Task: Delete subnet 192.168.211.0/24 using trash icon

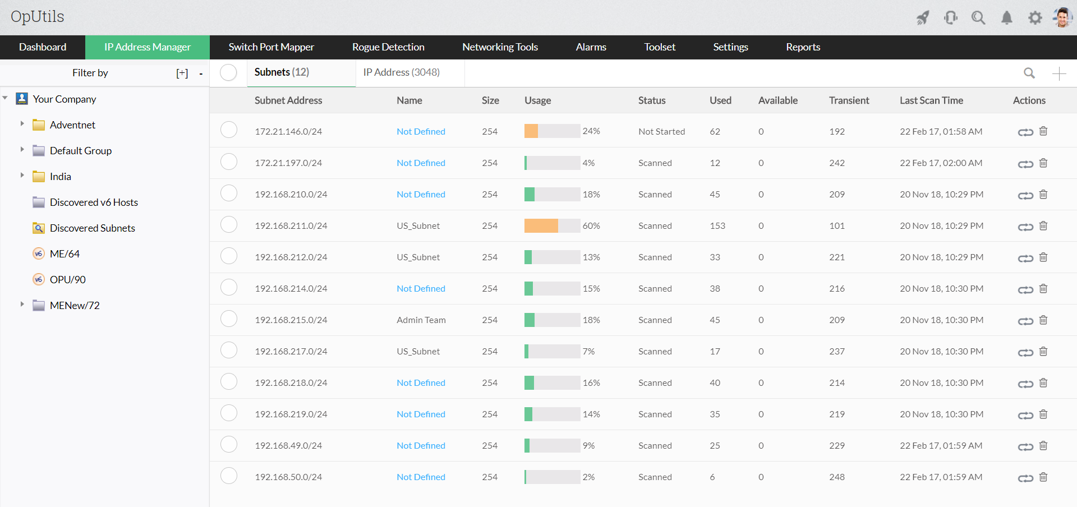Action: coord(1043,226)
